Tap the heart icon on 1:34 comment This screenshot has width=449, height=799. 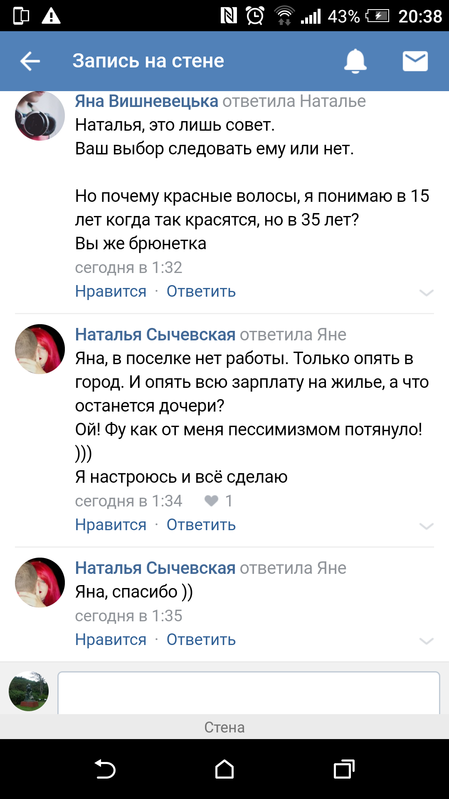(x=211, y=501)
